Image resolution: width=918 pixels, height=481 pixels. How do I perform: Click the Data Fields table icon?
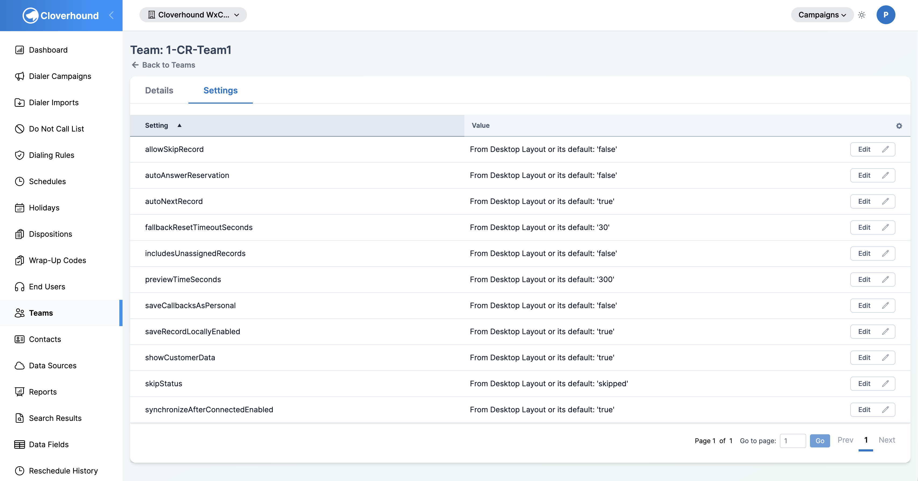[x=20, y=445]
